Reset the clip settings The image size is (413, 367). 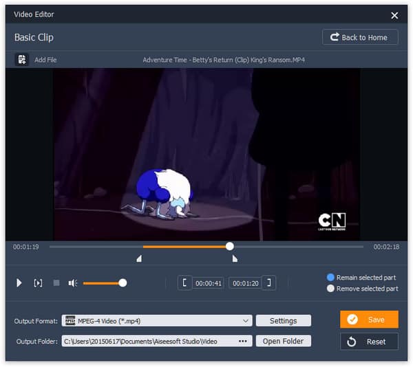click(369, 342)
